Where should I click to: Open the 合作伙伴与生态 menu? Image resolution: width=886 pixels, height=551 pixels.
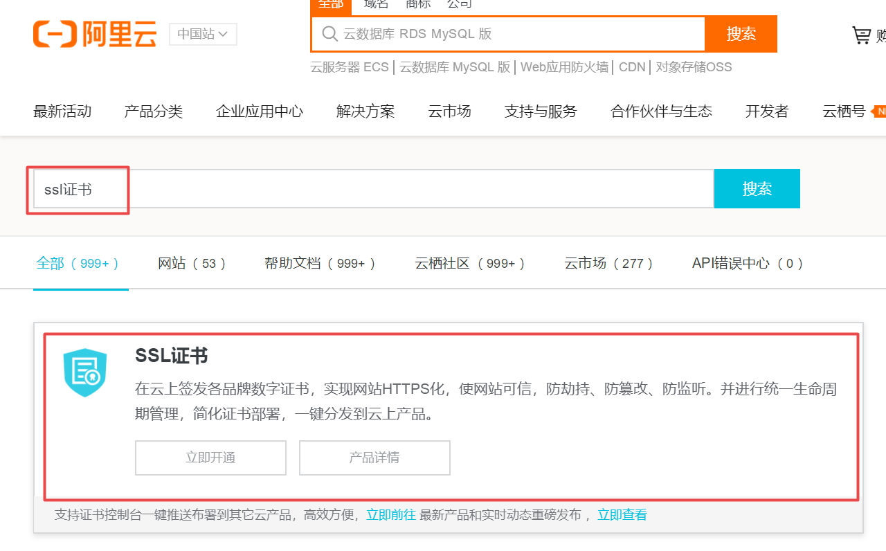point(661,111)
